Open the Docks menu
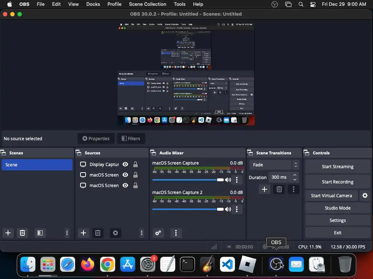373x279 pixels. [93, 4]
